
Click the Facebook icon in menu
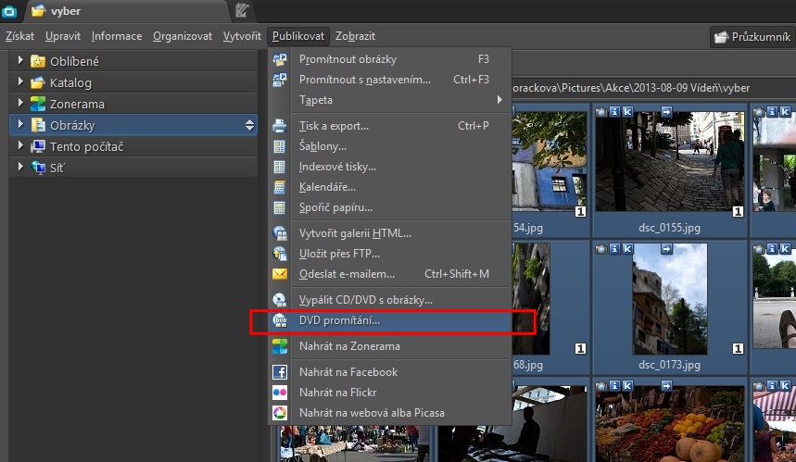[280, 372]
